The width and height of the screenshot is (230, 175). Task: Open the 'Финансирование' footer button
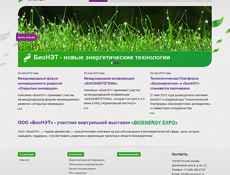[x=129, y=154]
